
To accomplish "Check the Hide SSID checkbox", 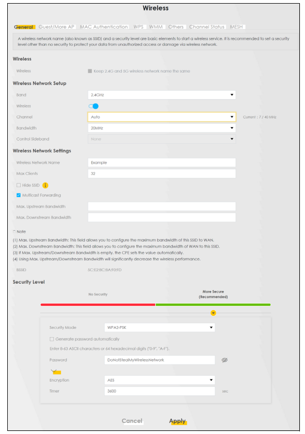I will [19, 185].
